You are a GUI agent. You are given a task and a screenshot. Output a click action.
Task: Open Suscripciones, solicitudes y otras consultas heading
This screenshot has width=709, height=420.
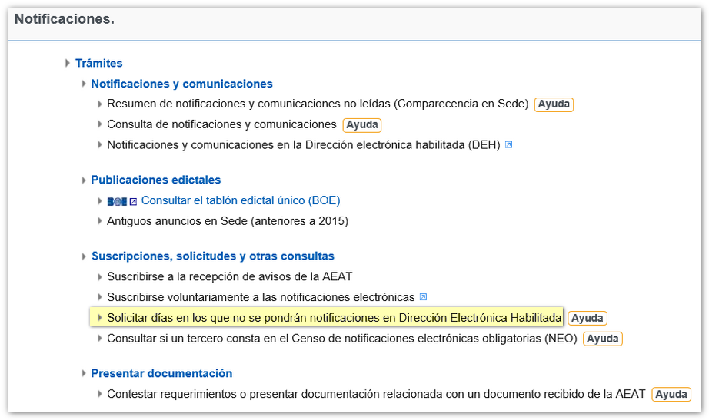click(x=212, y=256)
